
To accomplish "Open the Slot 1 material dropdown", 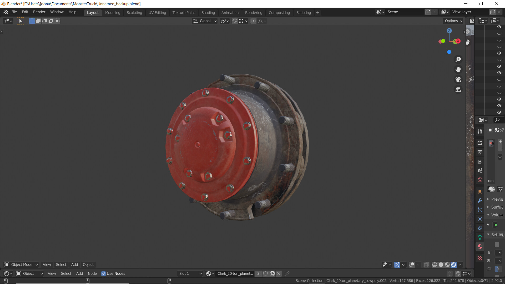I will [190, 273].
